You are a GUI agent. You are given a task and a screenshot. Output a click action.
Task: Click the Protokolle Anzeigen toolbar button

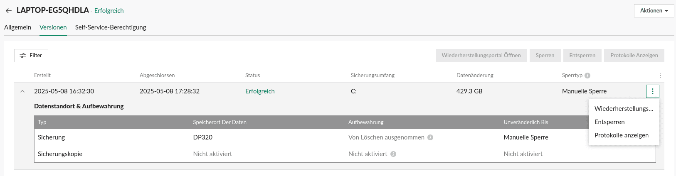click(634, 56)
